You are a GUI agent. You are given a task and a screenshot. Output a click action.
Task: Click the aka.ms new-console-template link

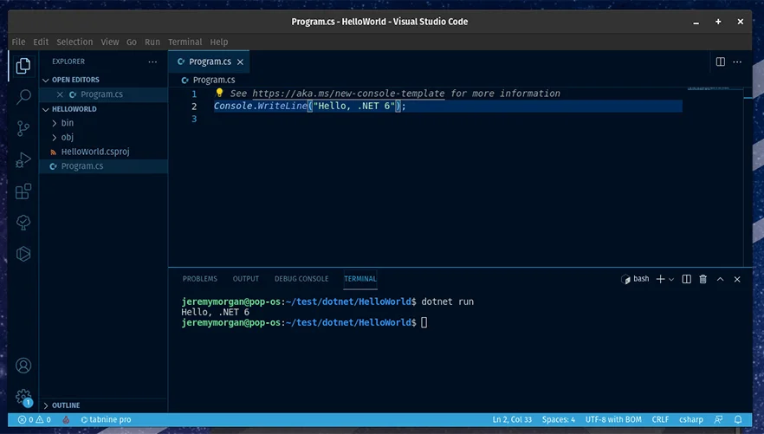[x=348, y=94]
